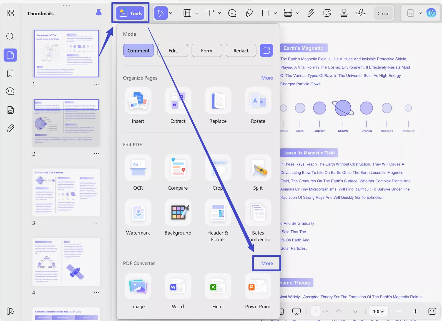Select page 4 thumbnail
Viewport: 442px width, 321px height.
[x=66, y=262]
